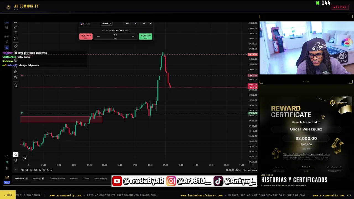Toggle the auto scale option
This screenshot has height=199, width=354.
[254, 170]
